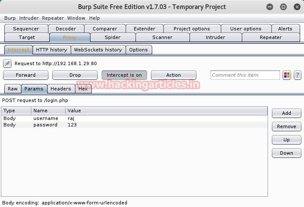Maximize the Burp Suite window
Viewport: 304px width, 207px height.
[x=283, y=7]
